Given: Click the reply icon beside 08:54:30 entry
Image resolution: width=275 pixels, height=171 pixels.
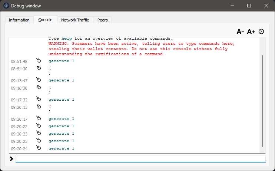Looking at the screenshot, I should click(x=39, y=68).
